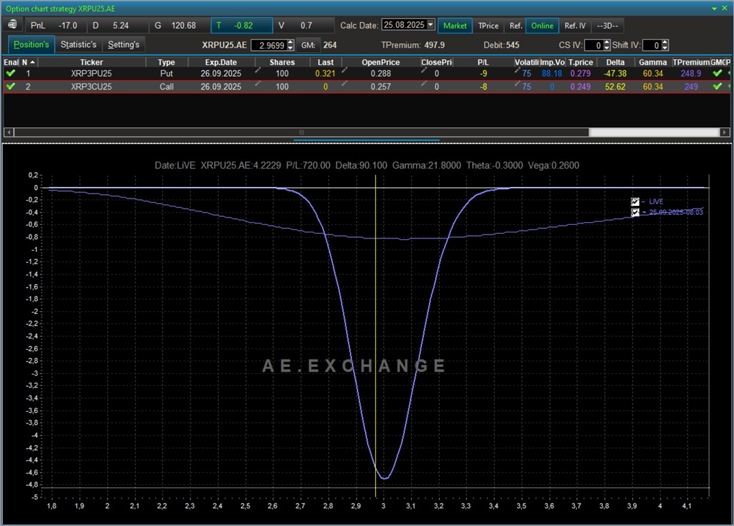Viewport: 734px width, 526px height.
Task: Select the XRP3CU25 ticker cell
Action: pyautogui.click(x=91, y=86)
